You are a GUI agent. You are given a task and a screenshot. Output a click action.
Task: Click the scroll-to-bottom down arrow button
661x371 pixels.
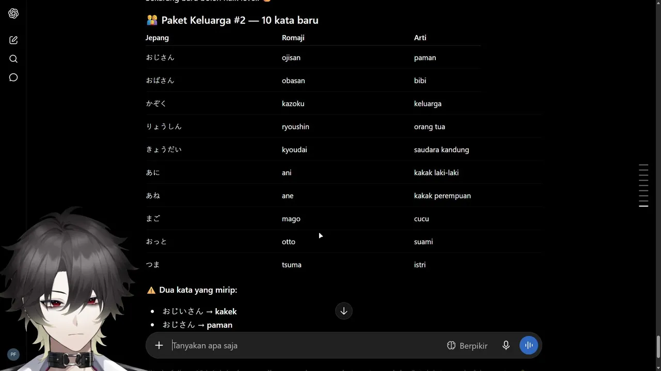click(x=344, y=311)
